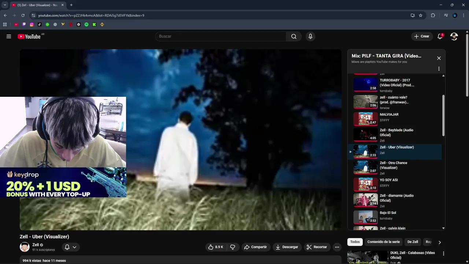
Task: Click the Crear button
Action: coord(422,36)
